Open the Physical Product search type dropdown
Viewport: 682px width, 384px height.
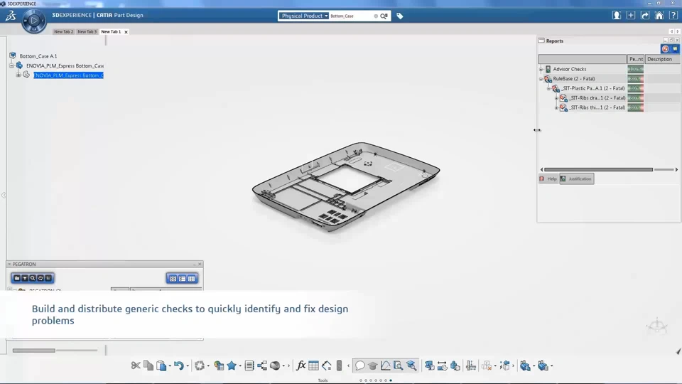(303, 16)
